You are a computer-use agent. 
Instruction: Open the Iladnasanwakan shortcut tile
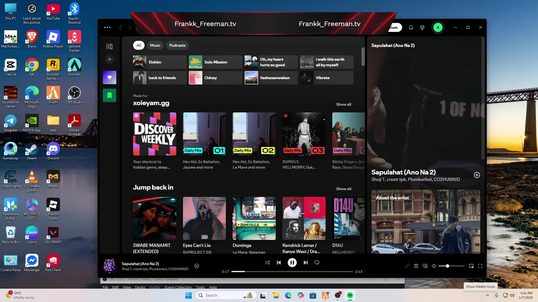(271, 78)
